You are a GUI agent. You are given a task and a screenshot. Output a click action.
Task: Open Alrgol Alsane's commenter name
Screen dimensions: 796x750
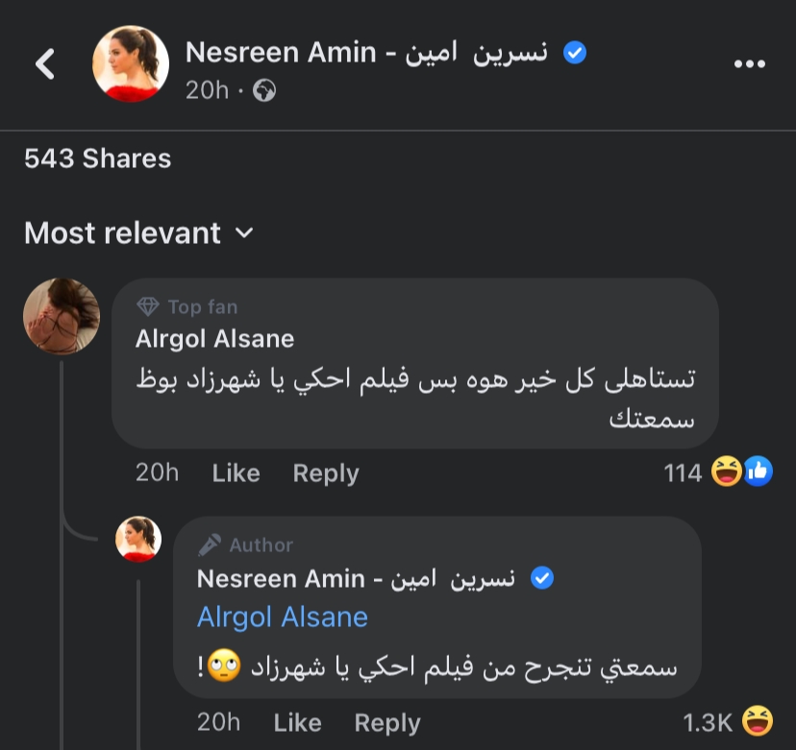point(214,338)
